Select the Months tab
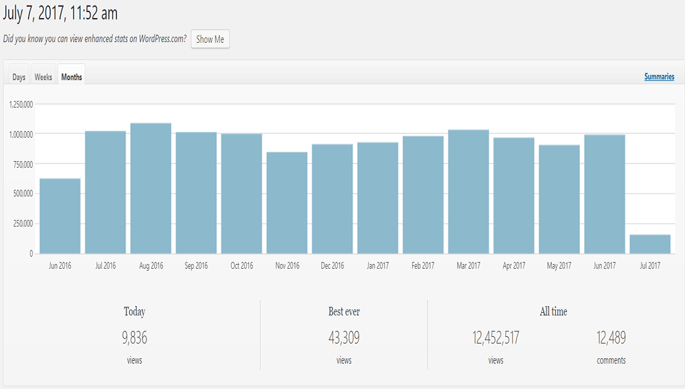685x389 pixels. coord(72,77)
